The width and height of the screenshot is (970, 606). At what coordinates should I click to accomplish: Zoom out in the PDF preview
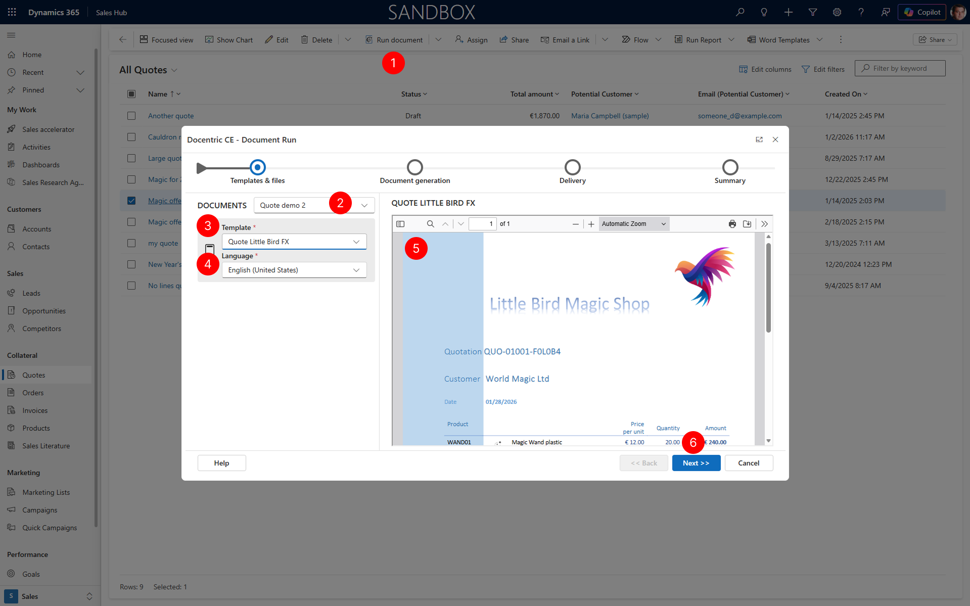coord(576,224)
